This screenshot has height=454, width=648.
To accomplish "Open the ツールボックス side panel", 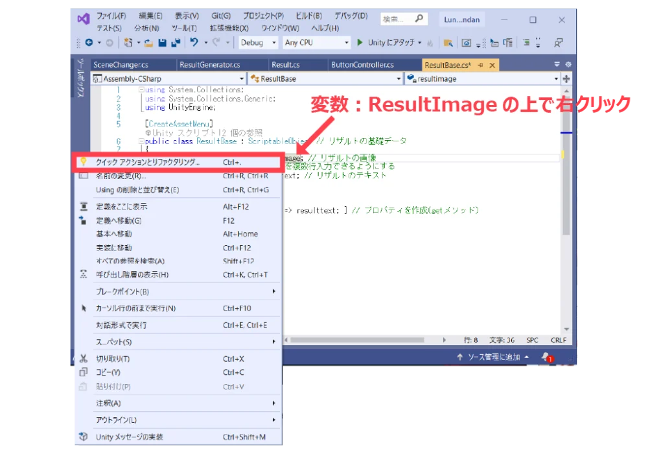I will coord(80,78).
